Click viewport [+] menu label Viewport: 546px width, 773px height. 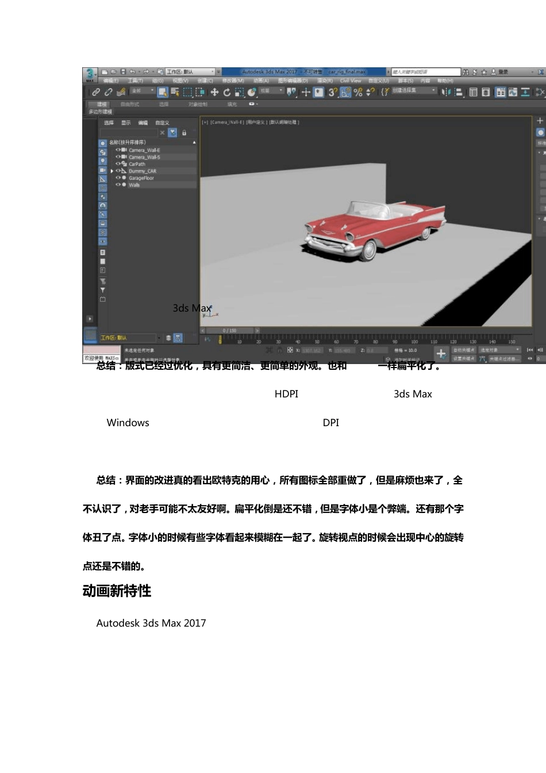click(x=205, y=122)
